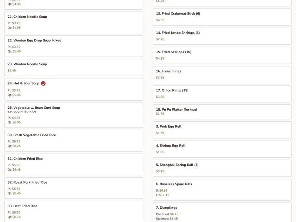This screenshot has width=296, height=222.
Task: Select Boneless Spare Ribs menu card
Action: (222, 189)
